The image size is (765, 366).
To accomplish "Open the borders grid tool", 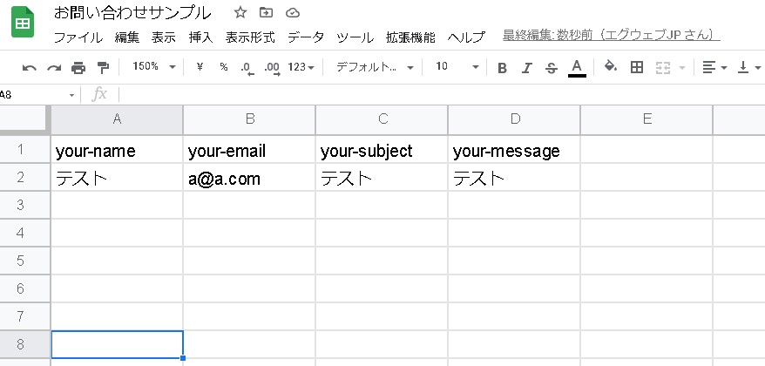I will click(x=637, y=67).
